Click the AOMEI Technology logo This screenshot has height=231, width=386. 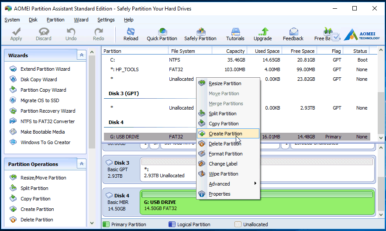362,35
